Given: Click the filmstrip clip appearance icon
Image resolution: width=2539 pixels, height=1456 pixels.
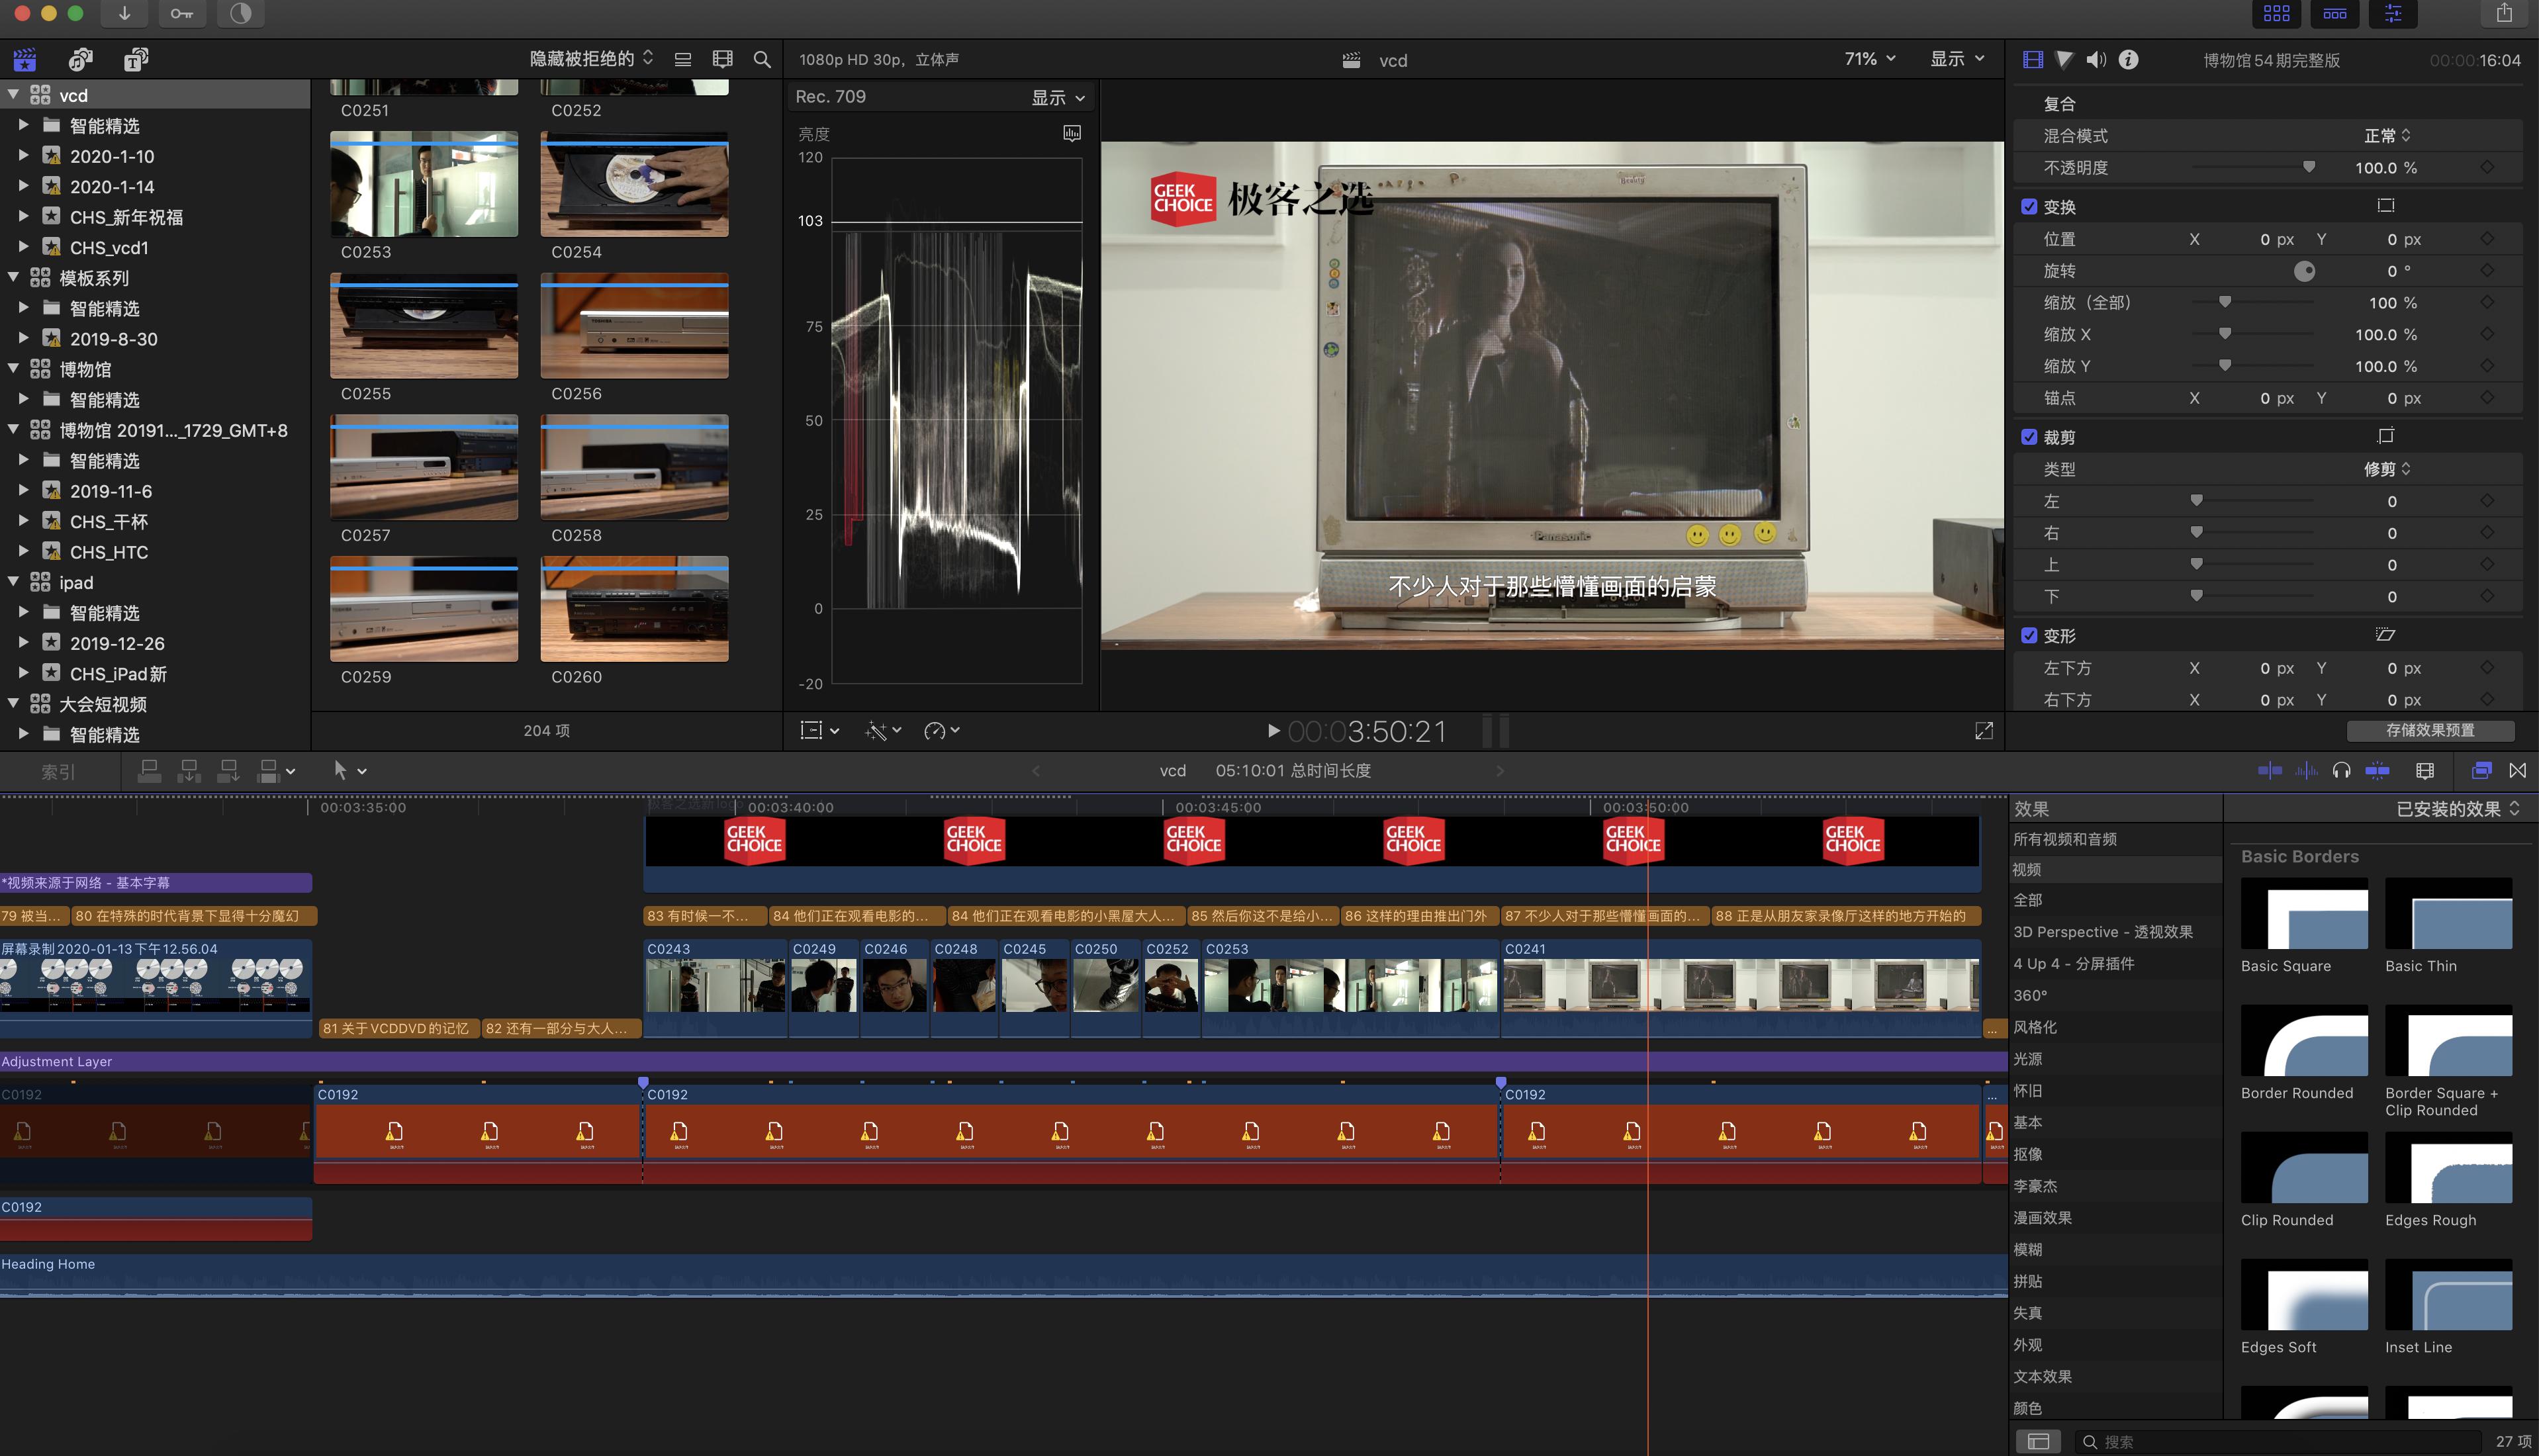Looking at the screenshot, I should (722, 60).
